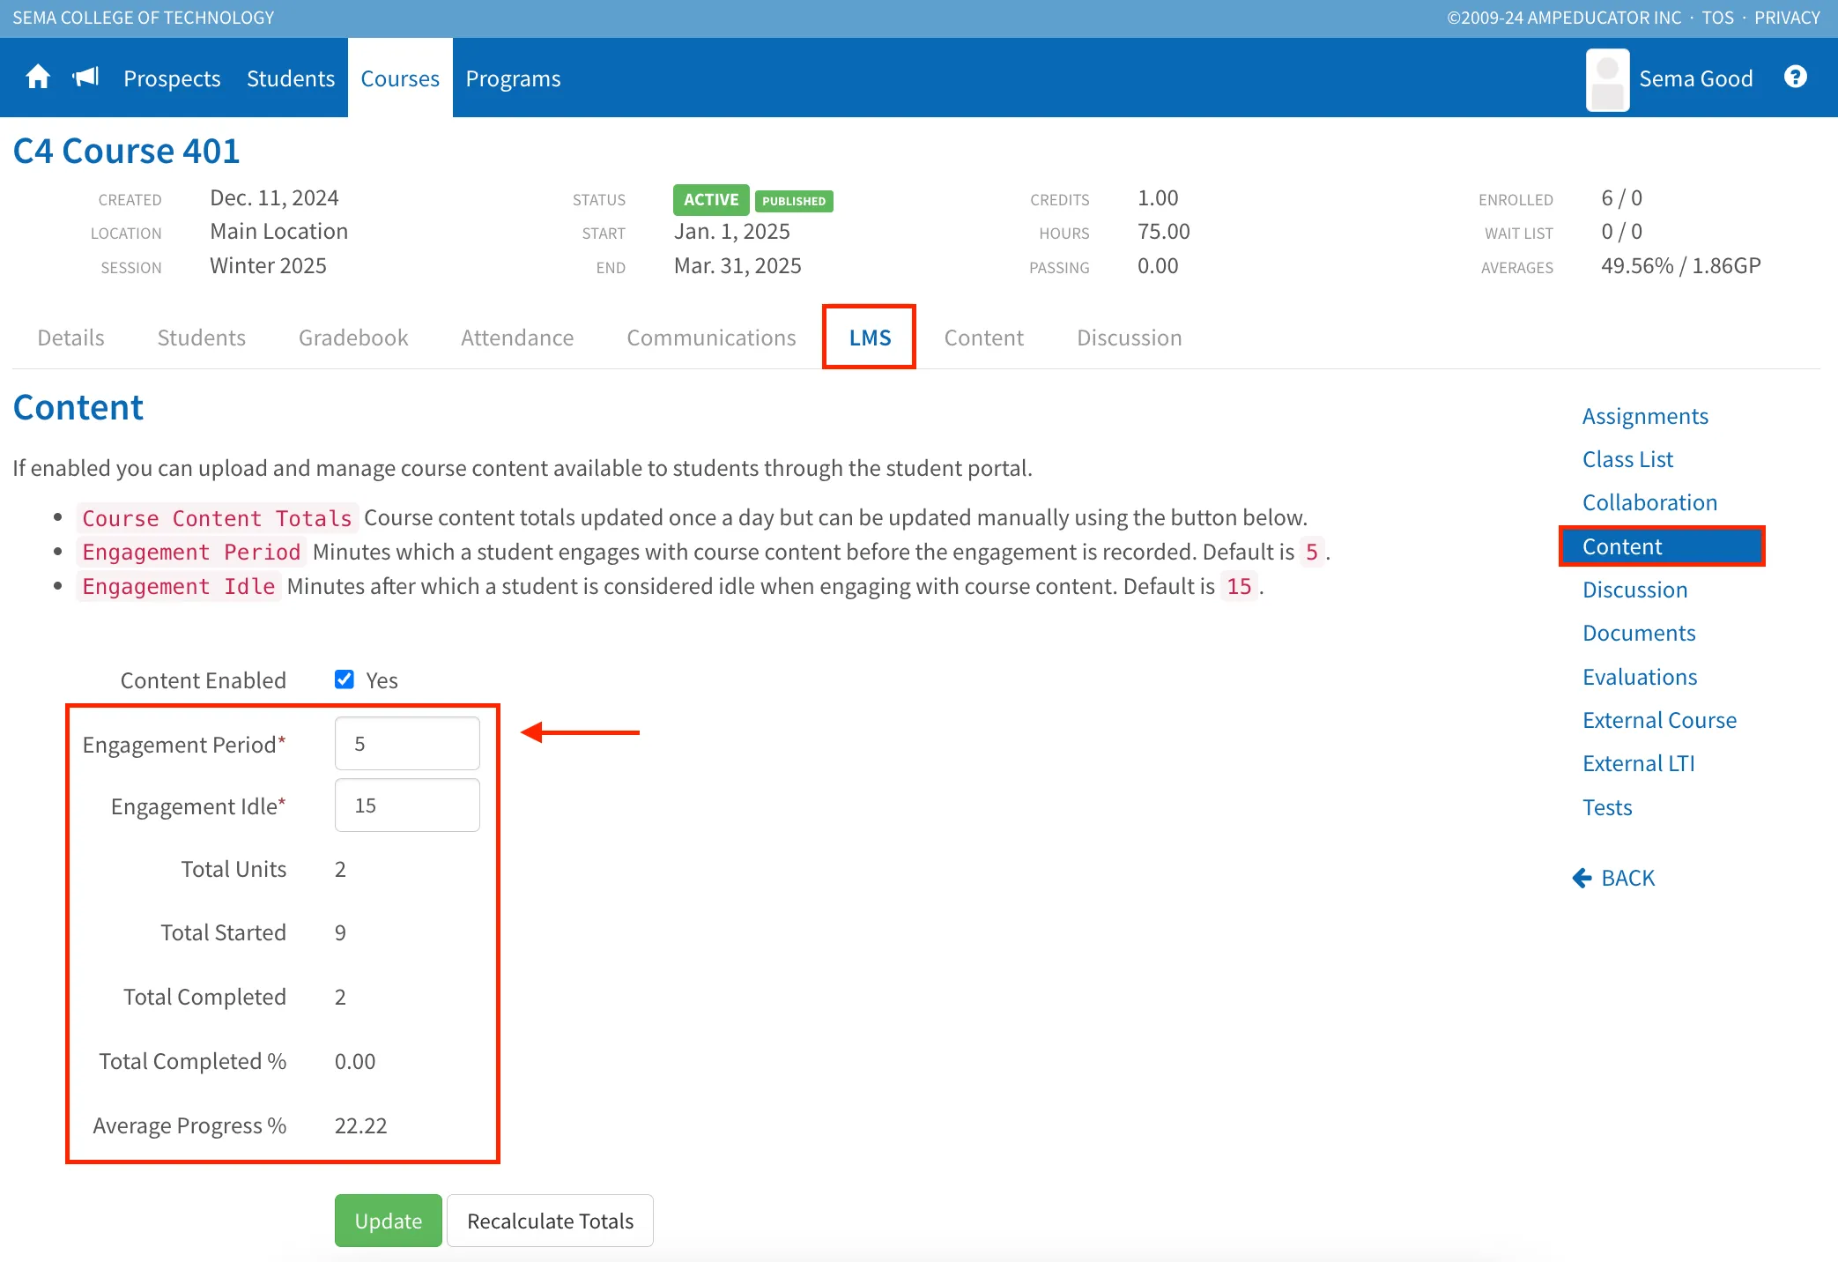Open the Gradebook tab

point(353,338)
